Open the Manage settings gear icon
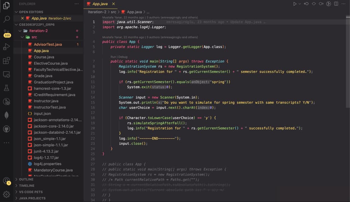This screenshot has width=350, height=202. coord(6,195)
